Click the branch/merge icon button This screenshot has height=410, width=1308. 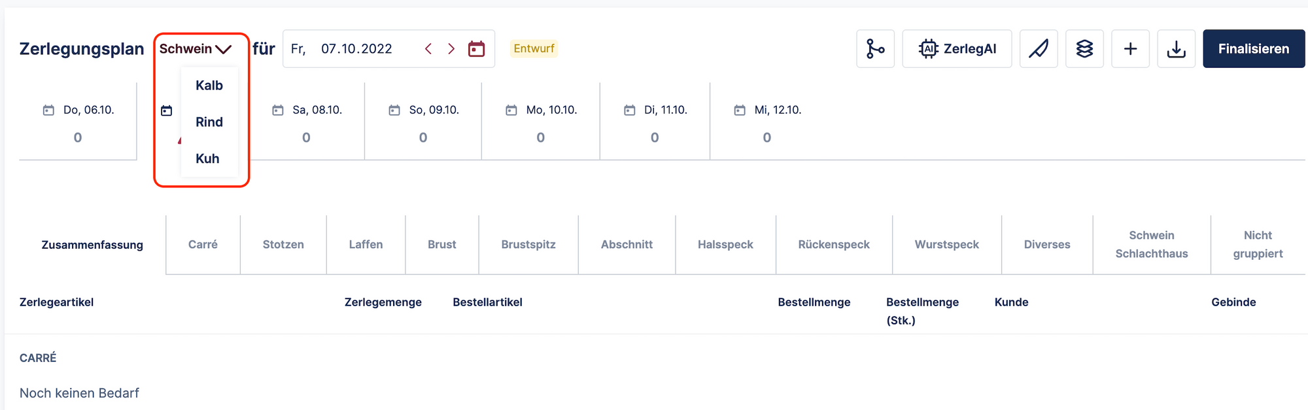(875, 49)
